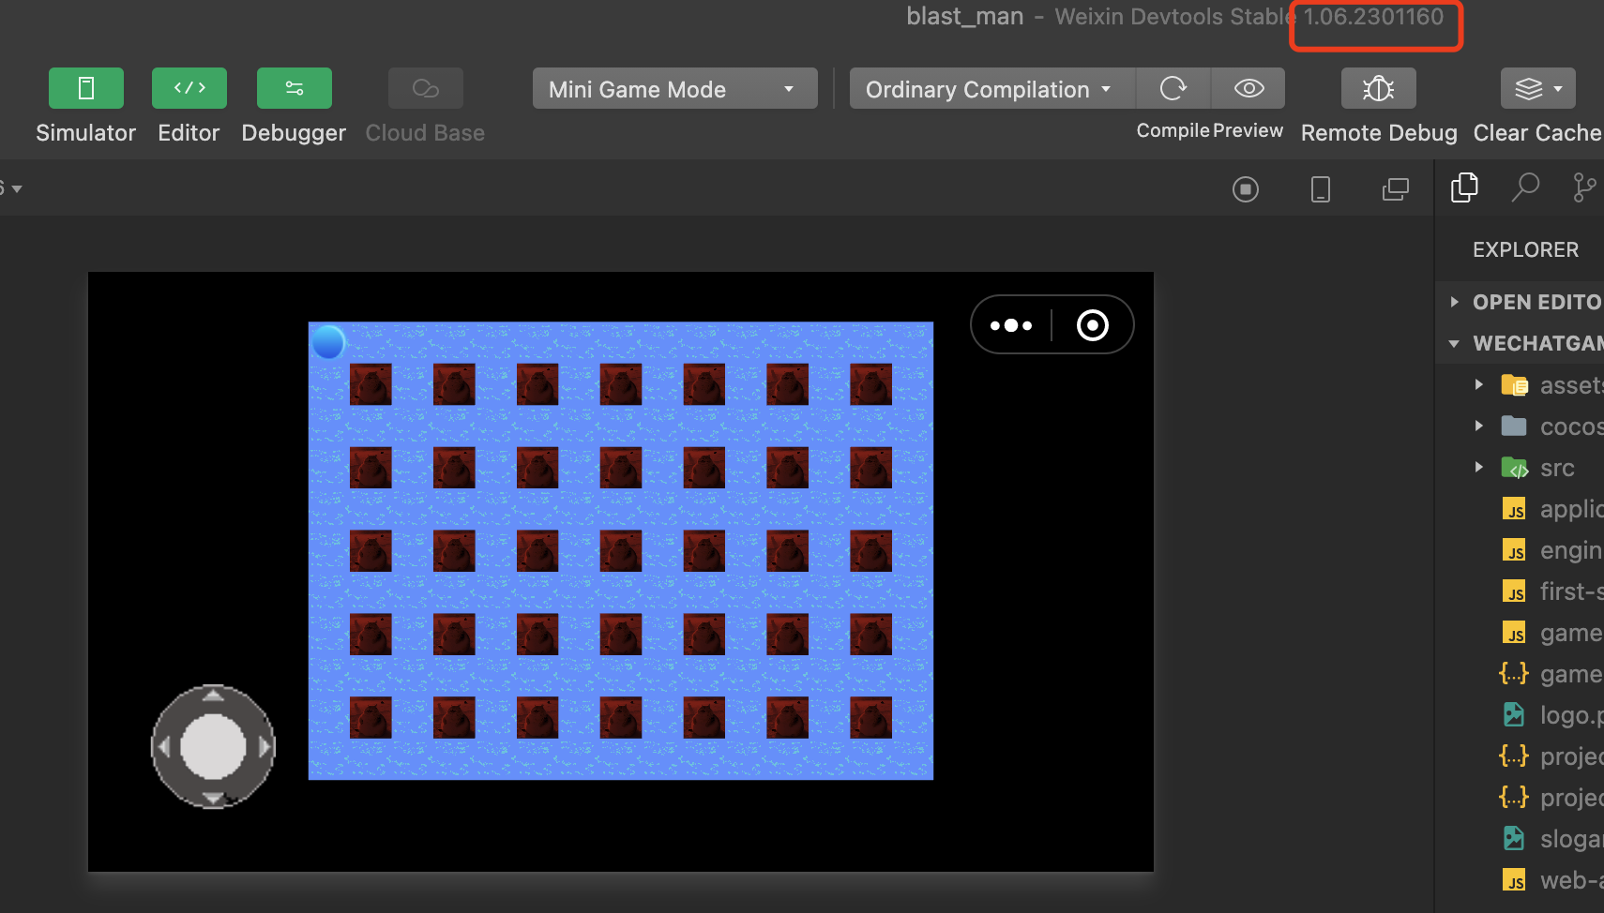Click the joystick center knob
Screen dimensions: 1604x913
(x=213, y=746)
